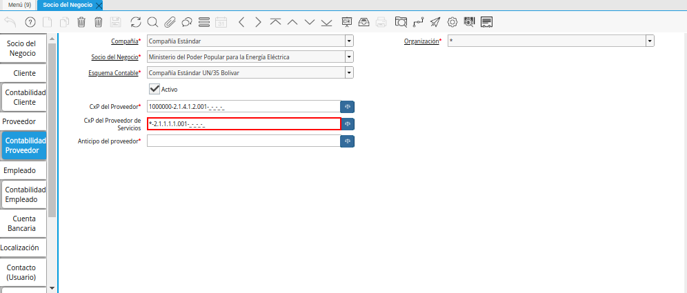The height and width of the screenshot is (293, 687).
Task: Click the Save floppy disk icon
Action: click(116, 22)
